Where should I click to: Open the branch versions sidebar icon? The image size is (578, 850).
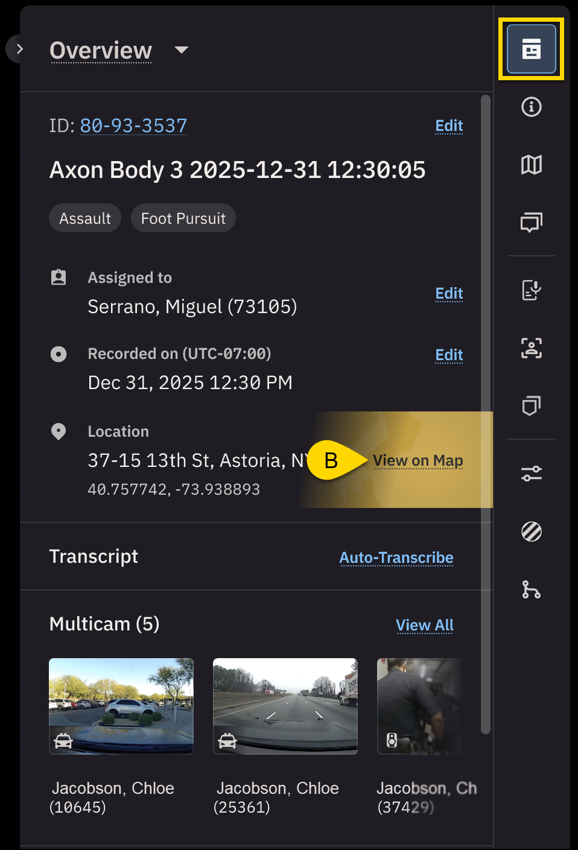(531, 589)
